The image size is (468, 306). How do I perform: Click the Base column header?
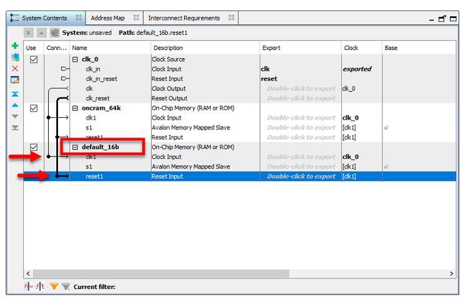[419, 47]
